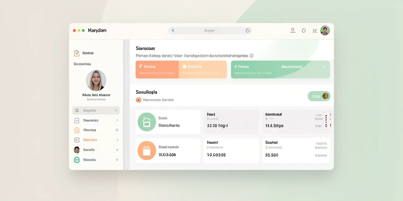Click the green pill button with small avatar

point(319,96)
